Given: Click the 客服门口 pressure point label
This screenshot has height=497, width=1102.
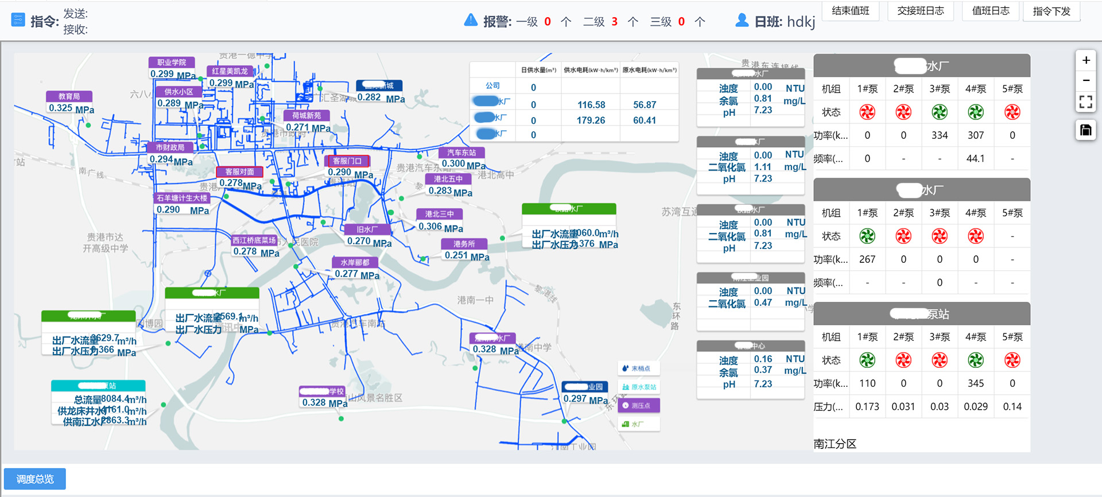Looking at the screenshot, I should pos(347,161).
